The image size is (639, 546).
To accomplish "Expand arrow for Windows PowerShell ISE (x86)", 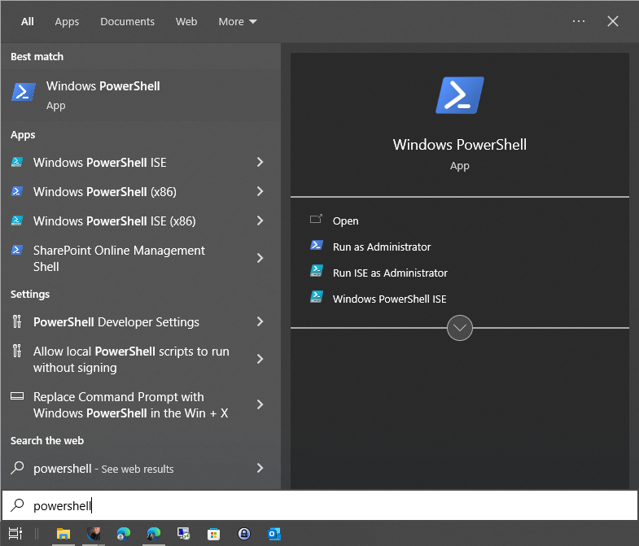I will (260, 221).
